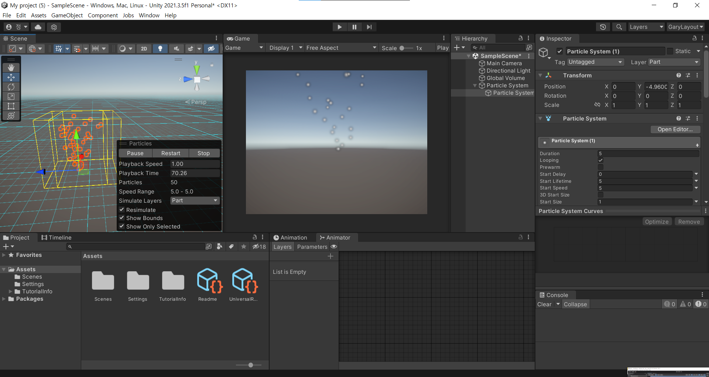Toggle constrained proportions link for Scale
The height and width of the screenshot is (377, 709).
pos(597,105)
